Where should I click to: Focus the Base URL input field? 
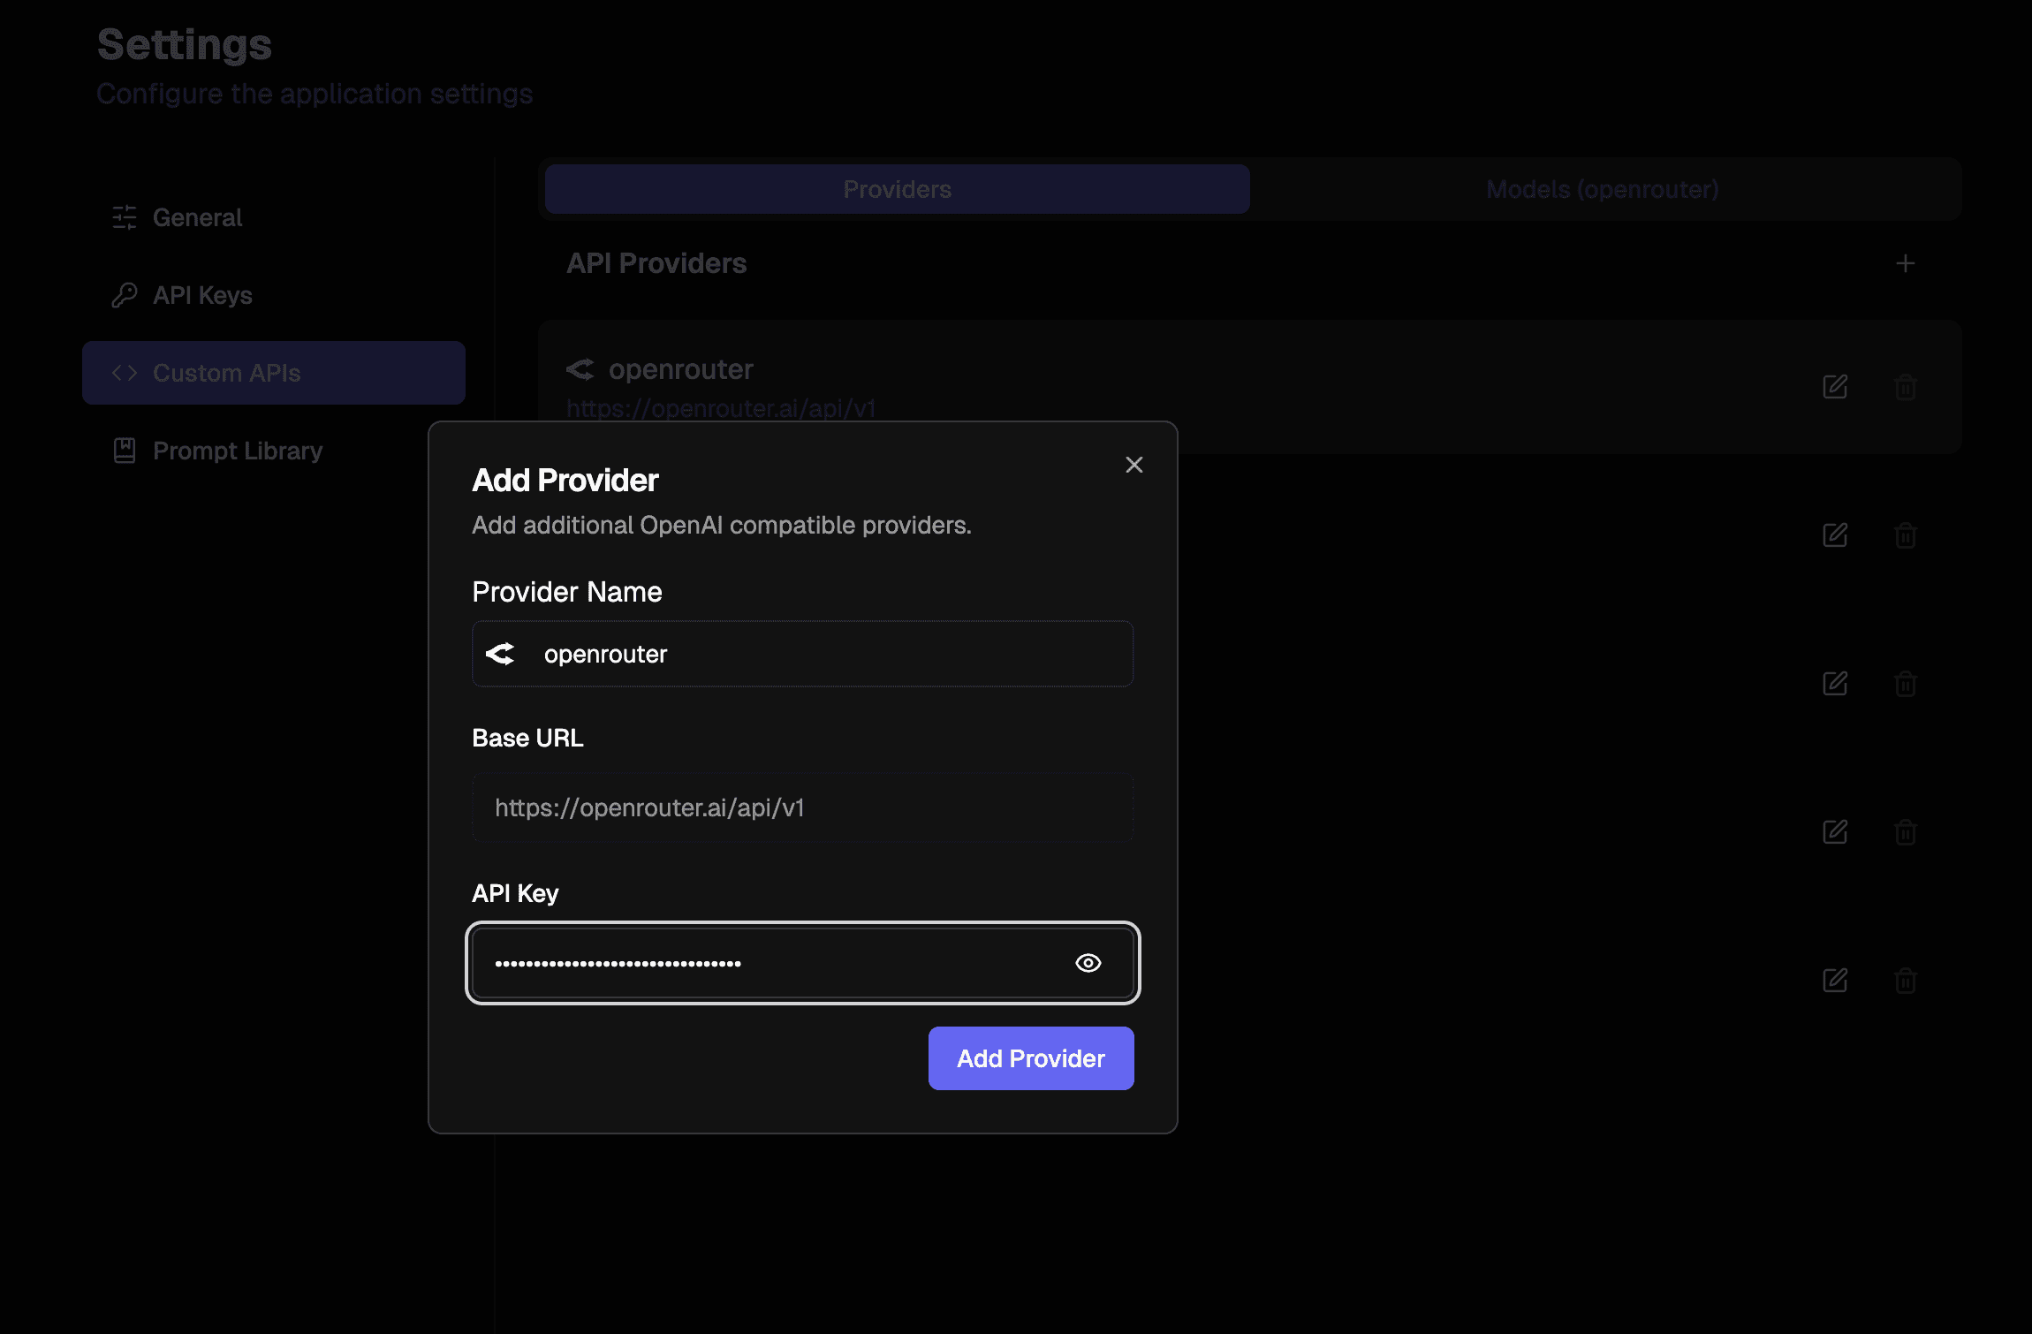click(802, 807)
